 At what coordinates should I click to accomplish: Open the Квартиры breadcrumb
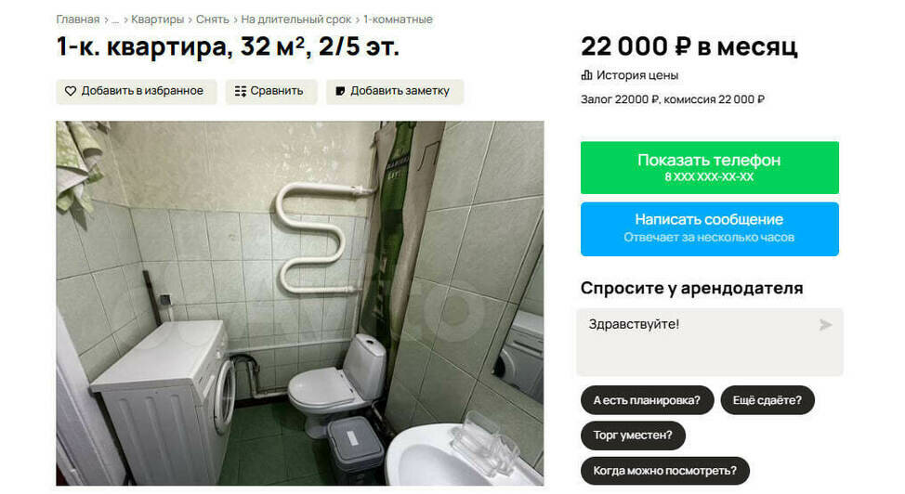point(158,19)
